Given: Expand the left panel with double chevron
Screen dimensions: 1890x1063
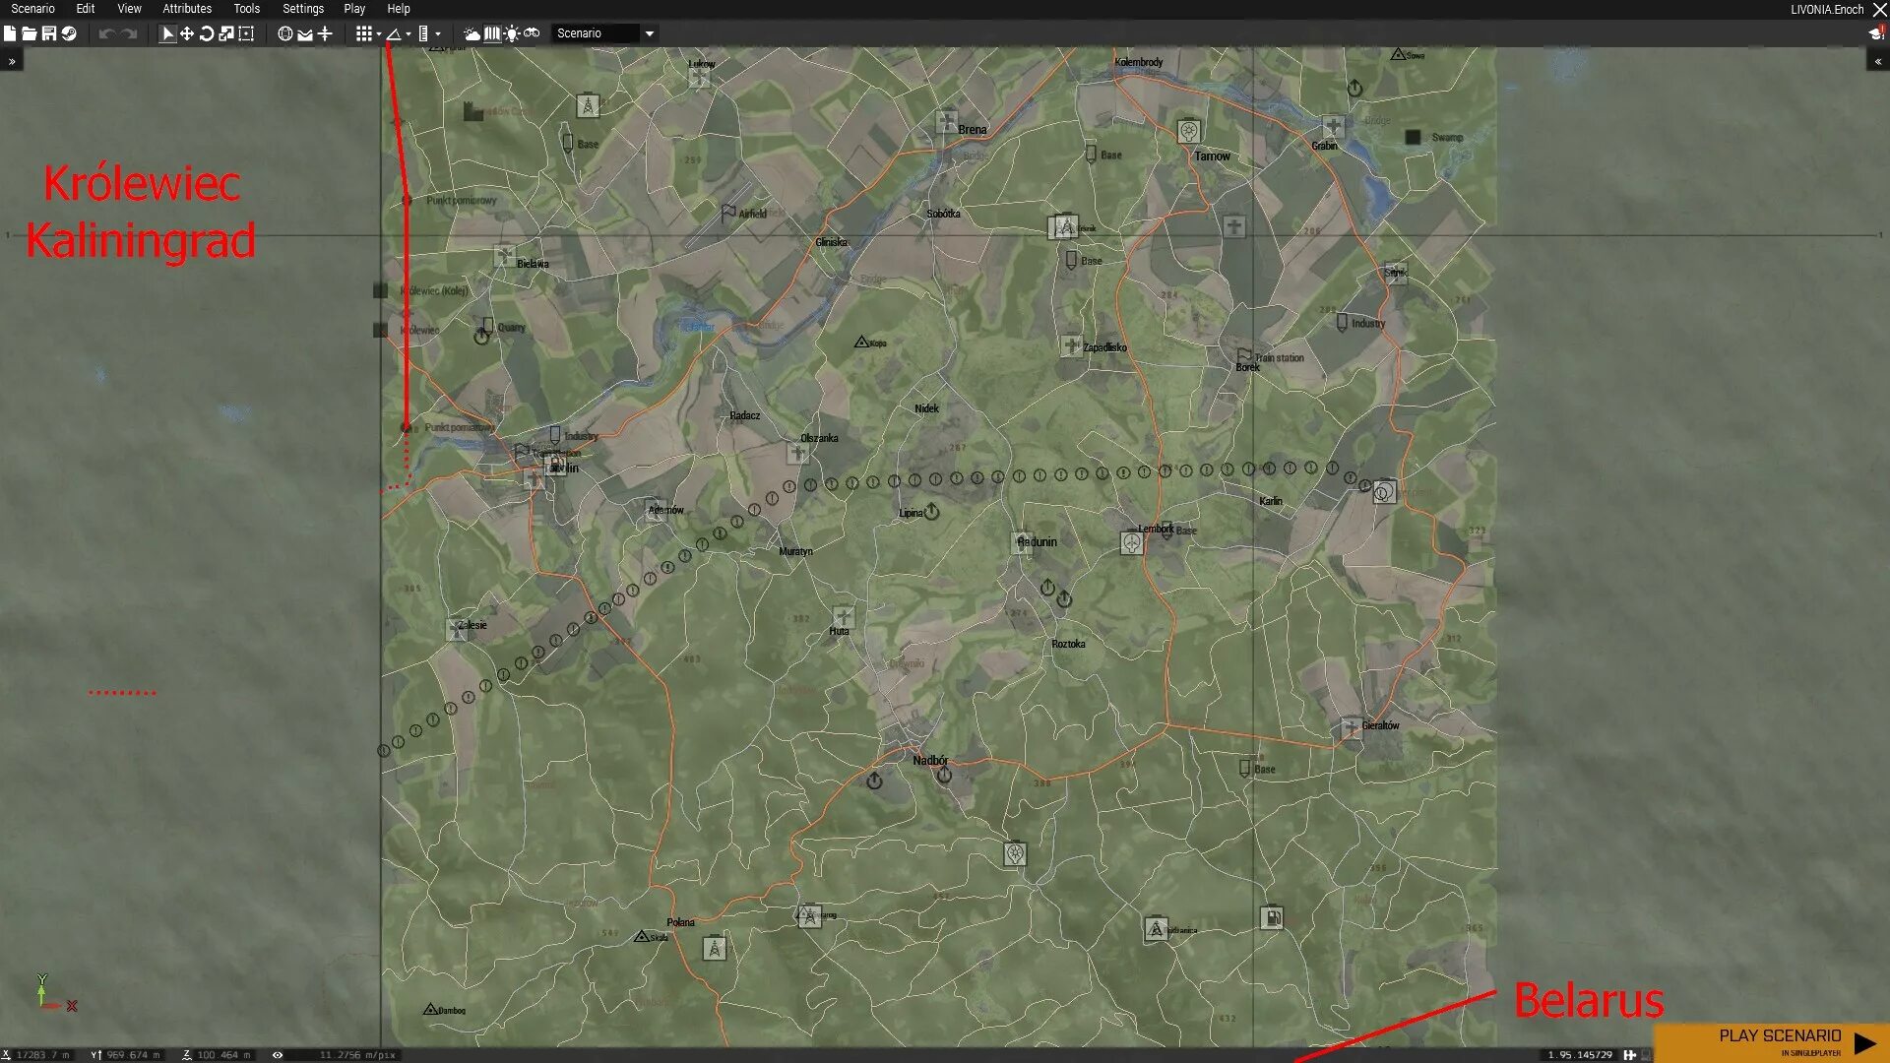Looking at the screenshot, I should (12, 61).
